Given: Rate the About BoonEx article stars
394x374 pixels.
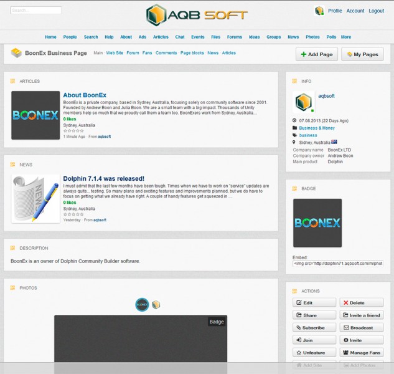Looking at the screenshot, I should pos(73,131).
